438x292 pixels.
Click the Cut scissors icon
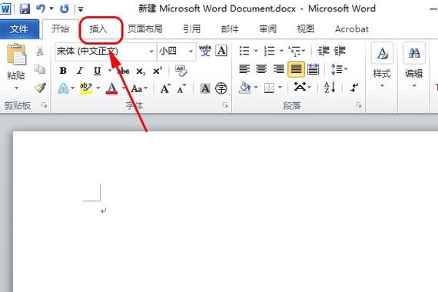[x=40, y=51]
